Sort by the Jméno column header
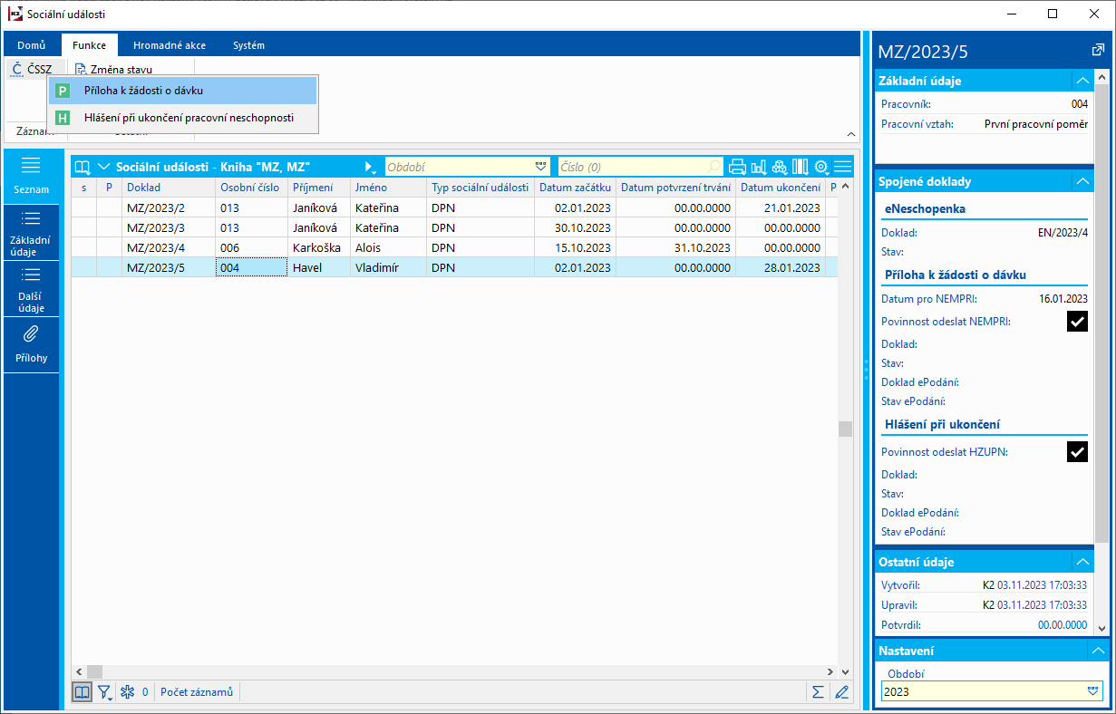 click(x=388, y=188)
